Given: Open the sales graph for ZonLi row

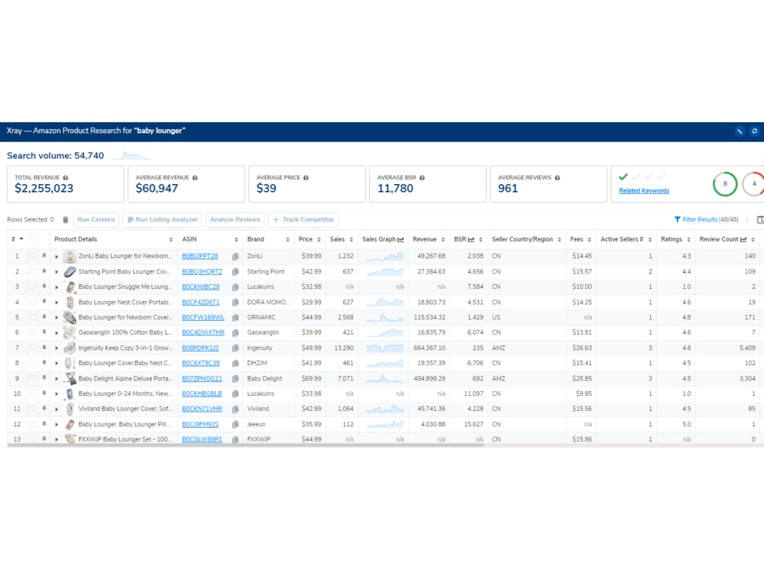Looking at the screenshot, I should (385, 256).
